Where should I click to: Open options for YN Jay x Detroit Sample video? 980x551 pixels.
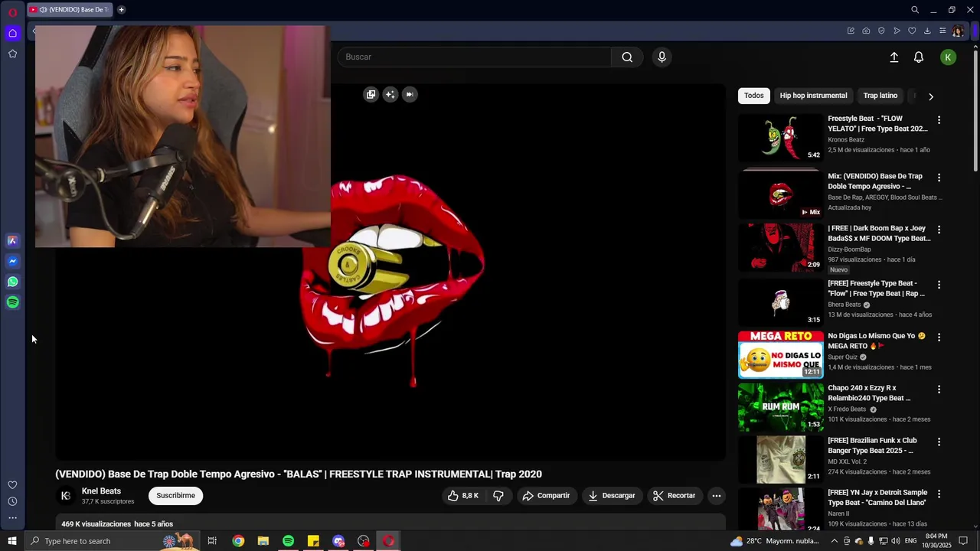tap(939, 494)
